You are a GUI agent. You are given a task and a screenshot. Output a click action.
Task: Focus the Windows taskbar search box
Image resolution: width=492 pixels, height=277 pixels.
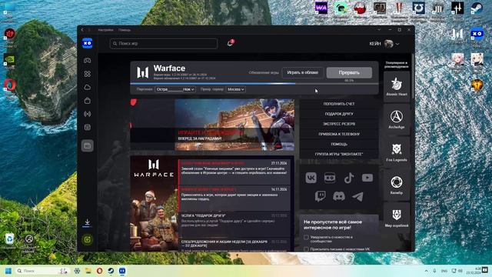point(42,271)
